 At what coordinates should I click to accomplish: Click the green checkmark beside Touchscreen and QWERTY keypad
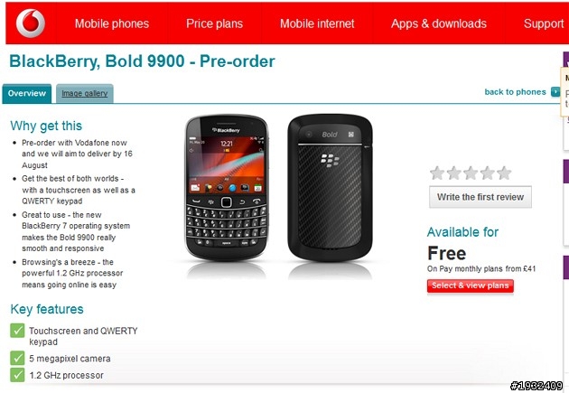click(x=17, y=331)
